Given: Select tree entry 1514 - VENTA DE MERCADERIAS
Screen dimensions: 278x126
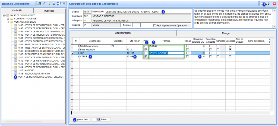Looking at the screenshot, I should coord(41,67).
